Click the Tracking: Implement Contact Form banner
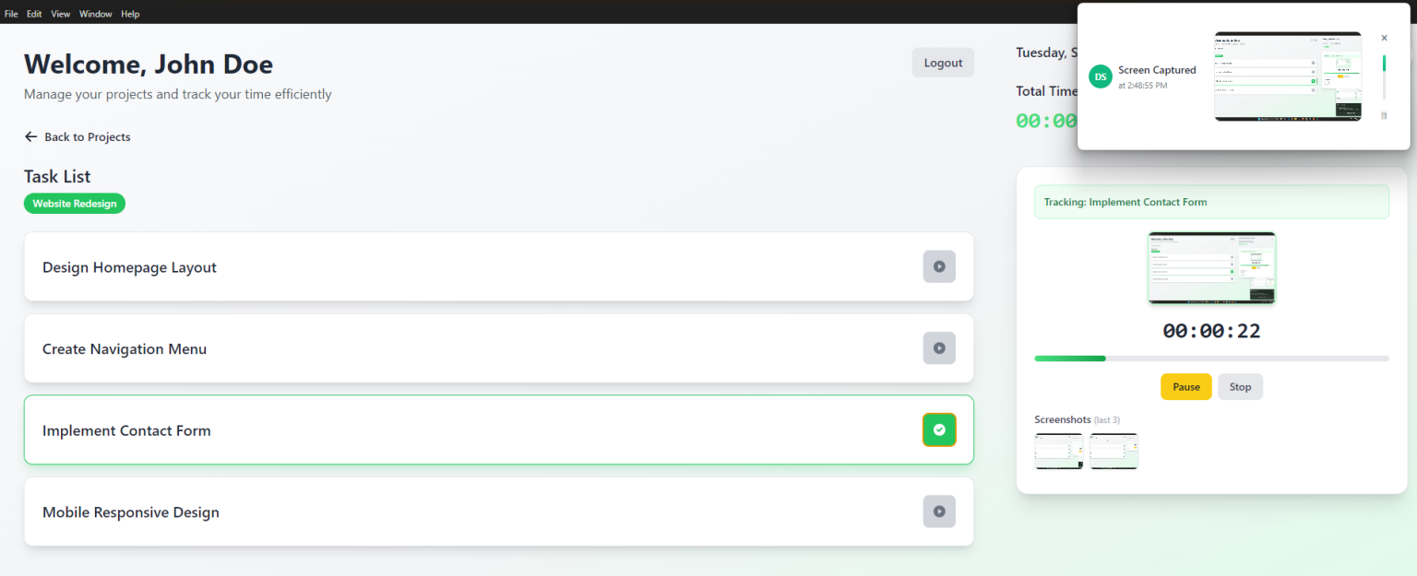 (1211, 202)
